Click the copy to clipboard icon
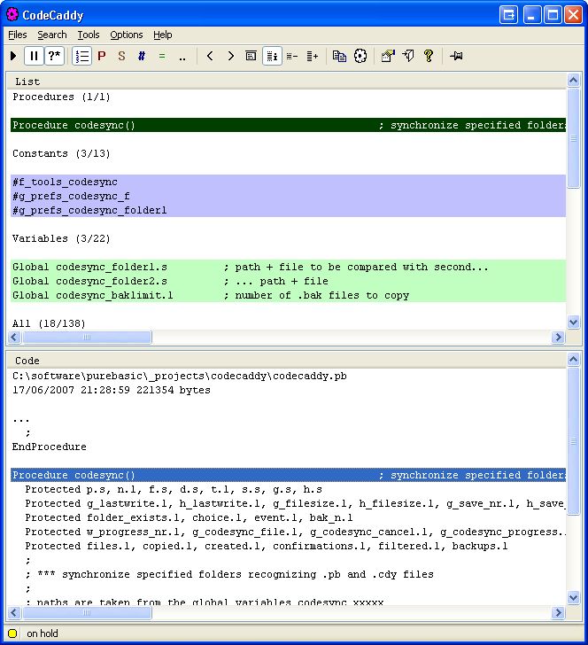The width and height of the screenshot is (588, 645). [339, 56]
